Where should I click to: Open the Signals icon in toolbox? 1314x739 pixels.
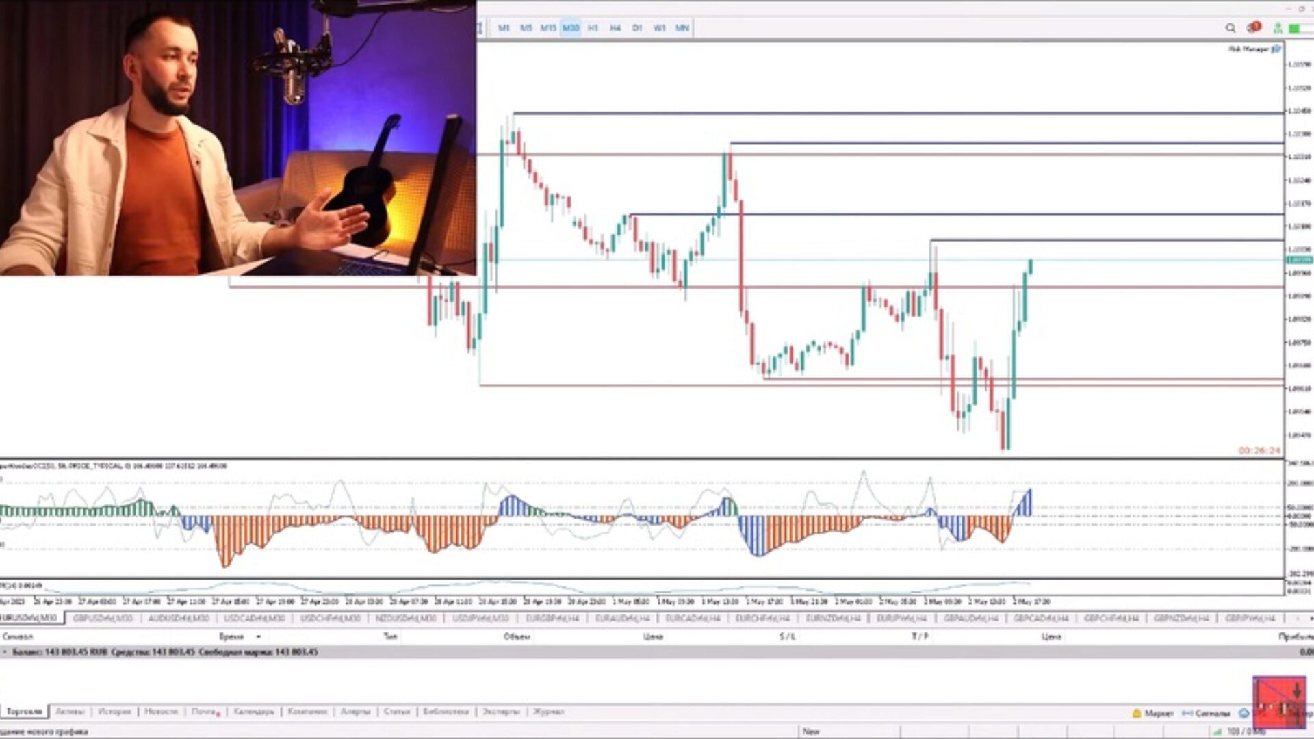1187,713
